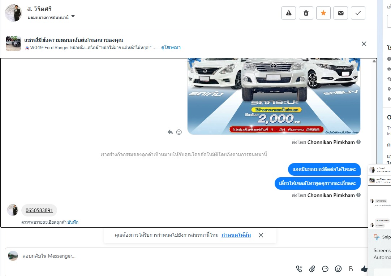Click มอบหมายการสนทนานี้ assign conversation label
The image size is (391, 276).
pyautogui.click(x=48, y=17)
